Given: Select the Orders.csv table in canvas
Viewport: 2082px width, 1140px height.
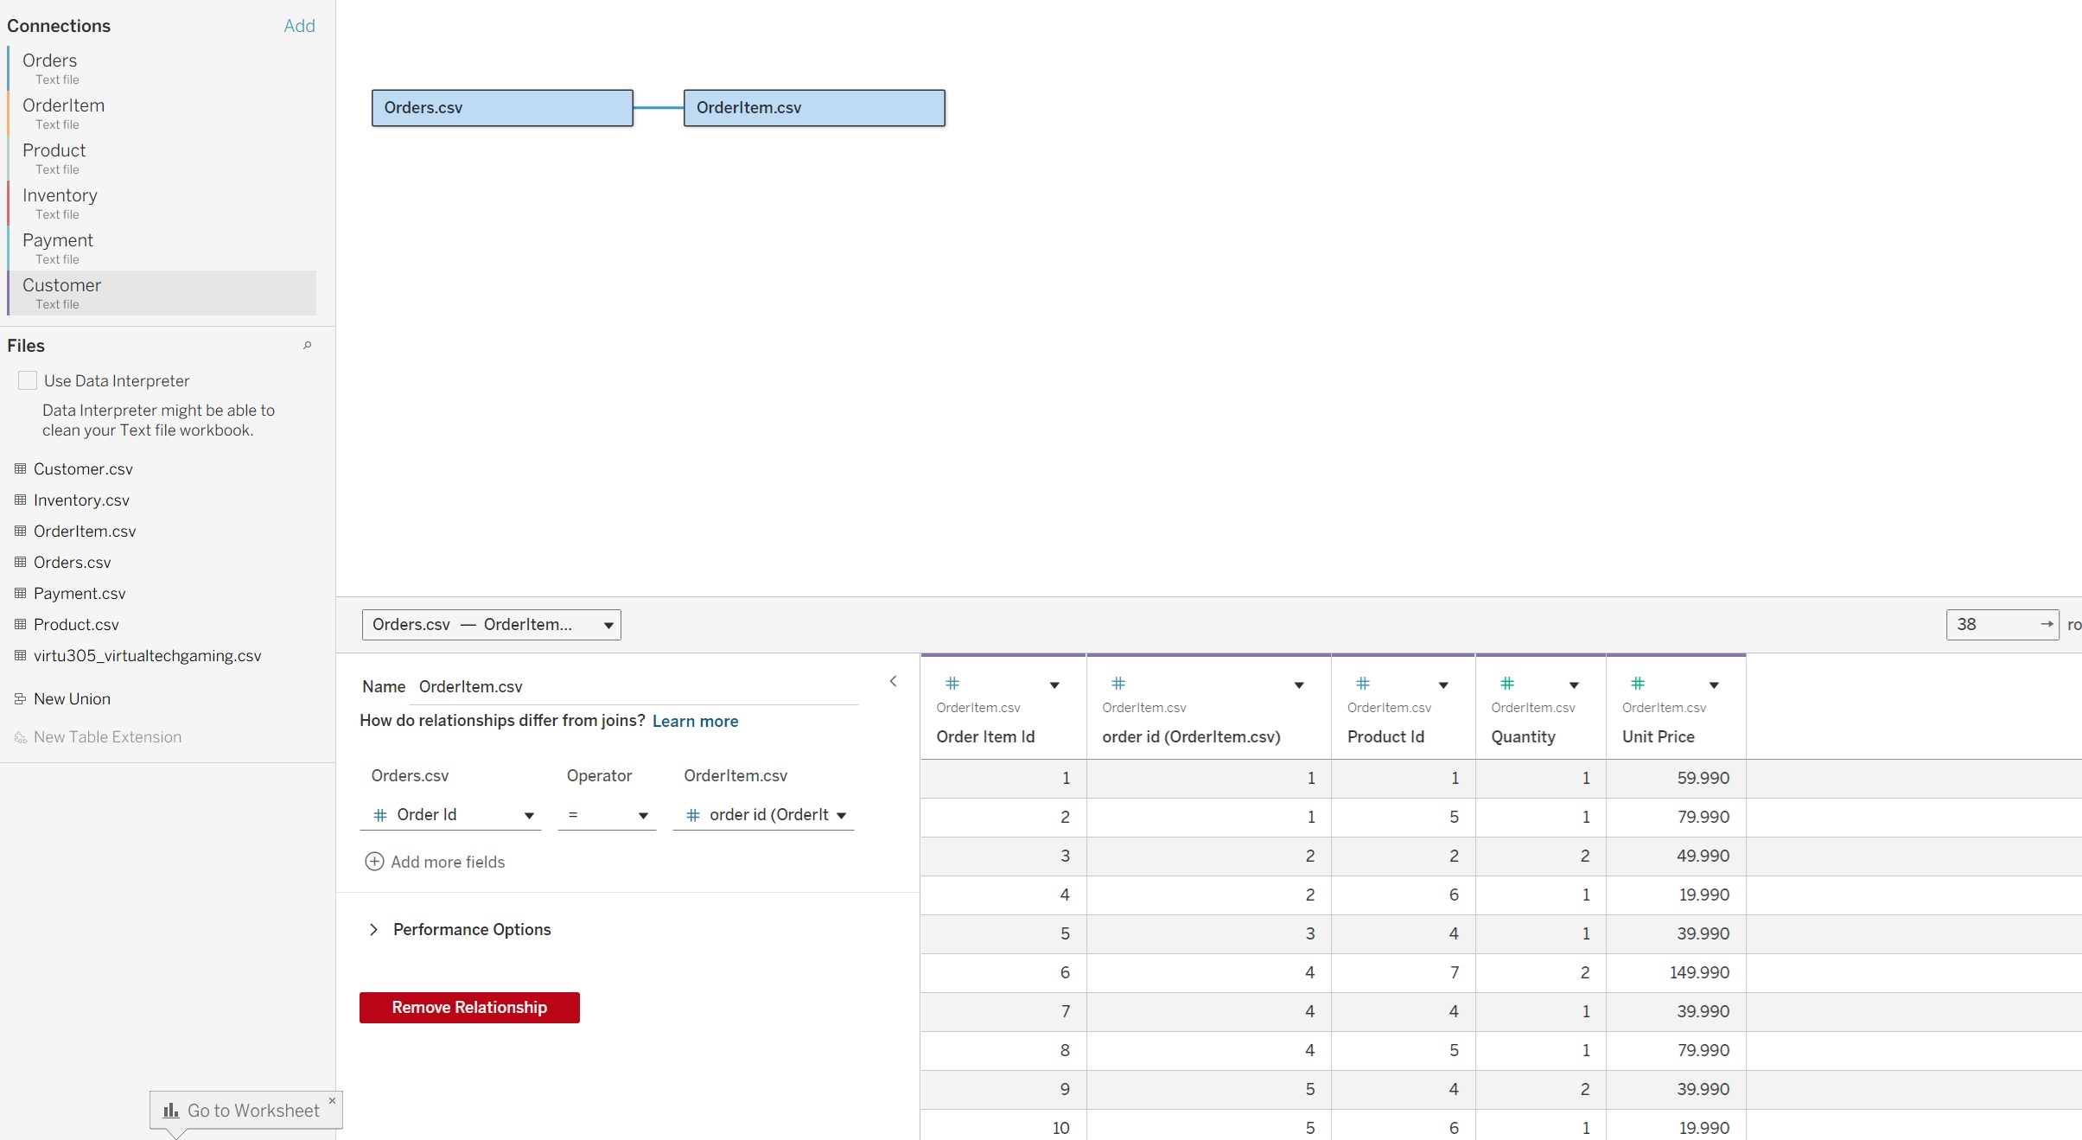Looking at the screenshot, I should pyautogui.click(x=501, y=107).
